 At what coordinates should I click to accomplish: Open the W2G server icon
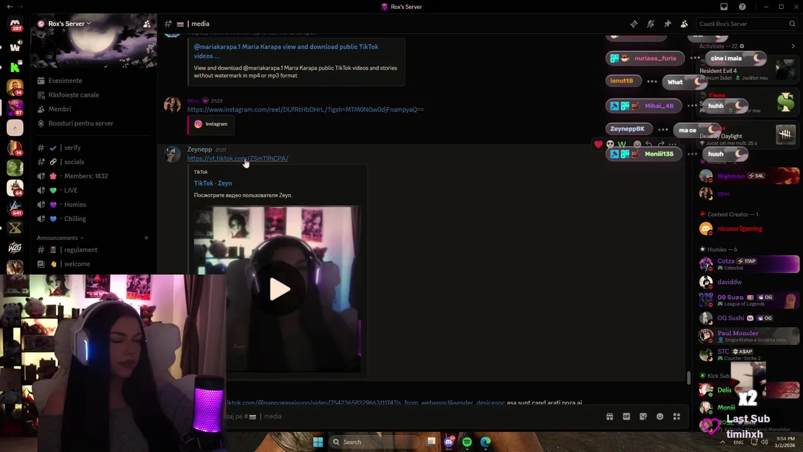coord(15,248)
